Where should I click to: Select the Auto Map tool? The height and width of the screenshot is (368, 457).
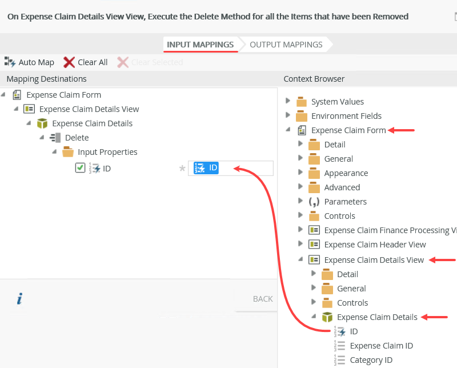29,62
